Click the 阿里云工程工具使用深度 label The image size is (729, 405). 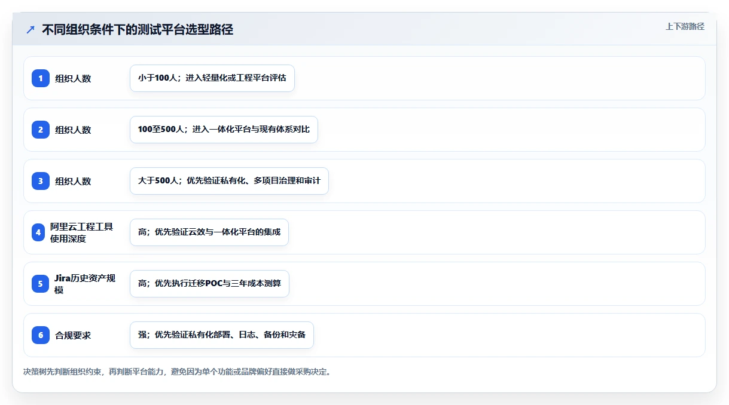click(81, 232)
